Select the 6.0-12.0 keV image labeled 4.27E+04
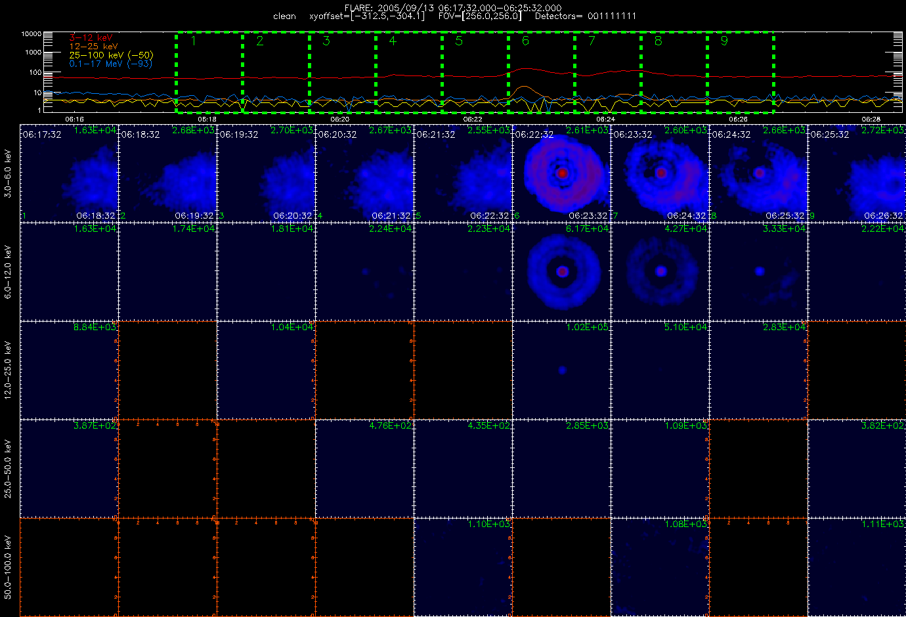Image resolution: width=906 pixels, height=617 pixels. [660, 271]
